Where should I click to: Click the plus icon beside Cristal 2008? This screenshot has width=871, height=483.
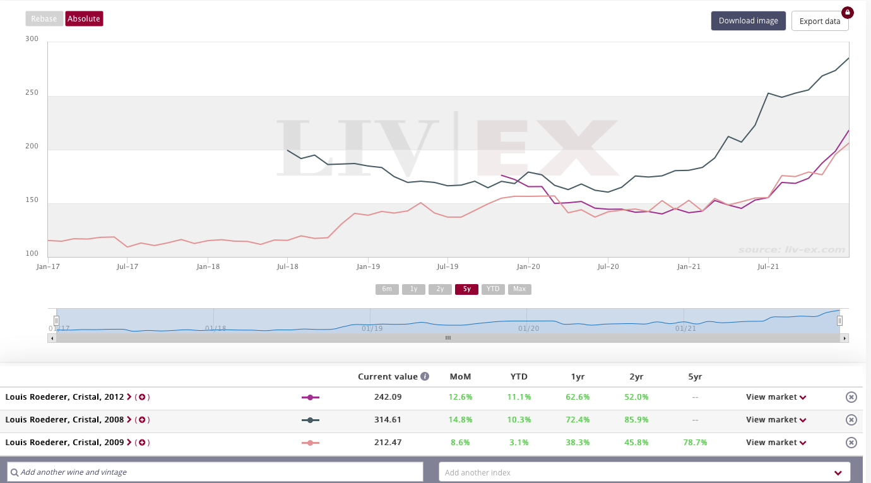(142, 420)
